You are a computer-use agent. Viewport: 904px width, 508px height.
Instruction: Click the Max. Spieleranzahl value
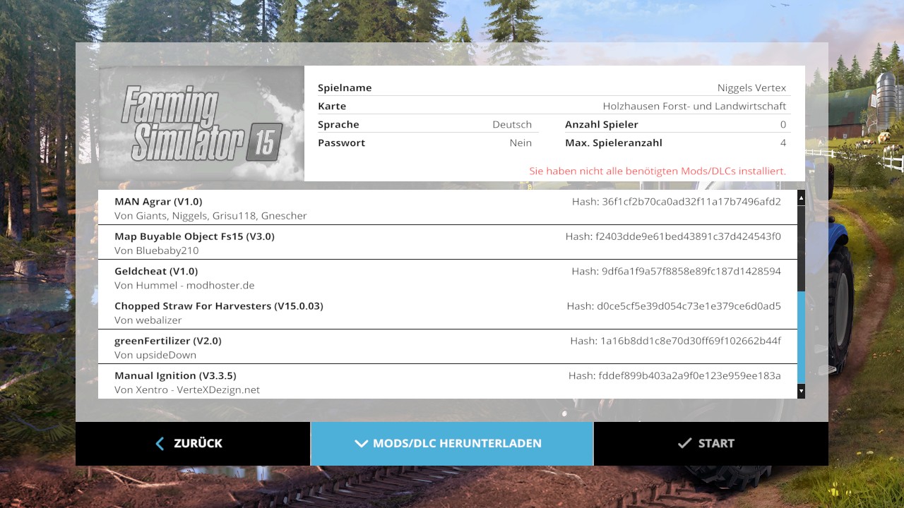(783, 143)
